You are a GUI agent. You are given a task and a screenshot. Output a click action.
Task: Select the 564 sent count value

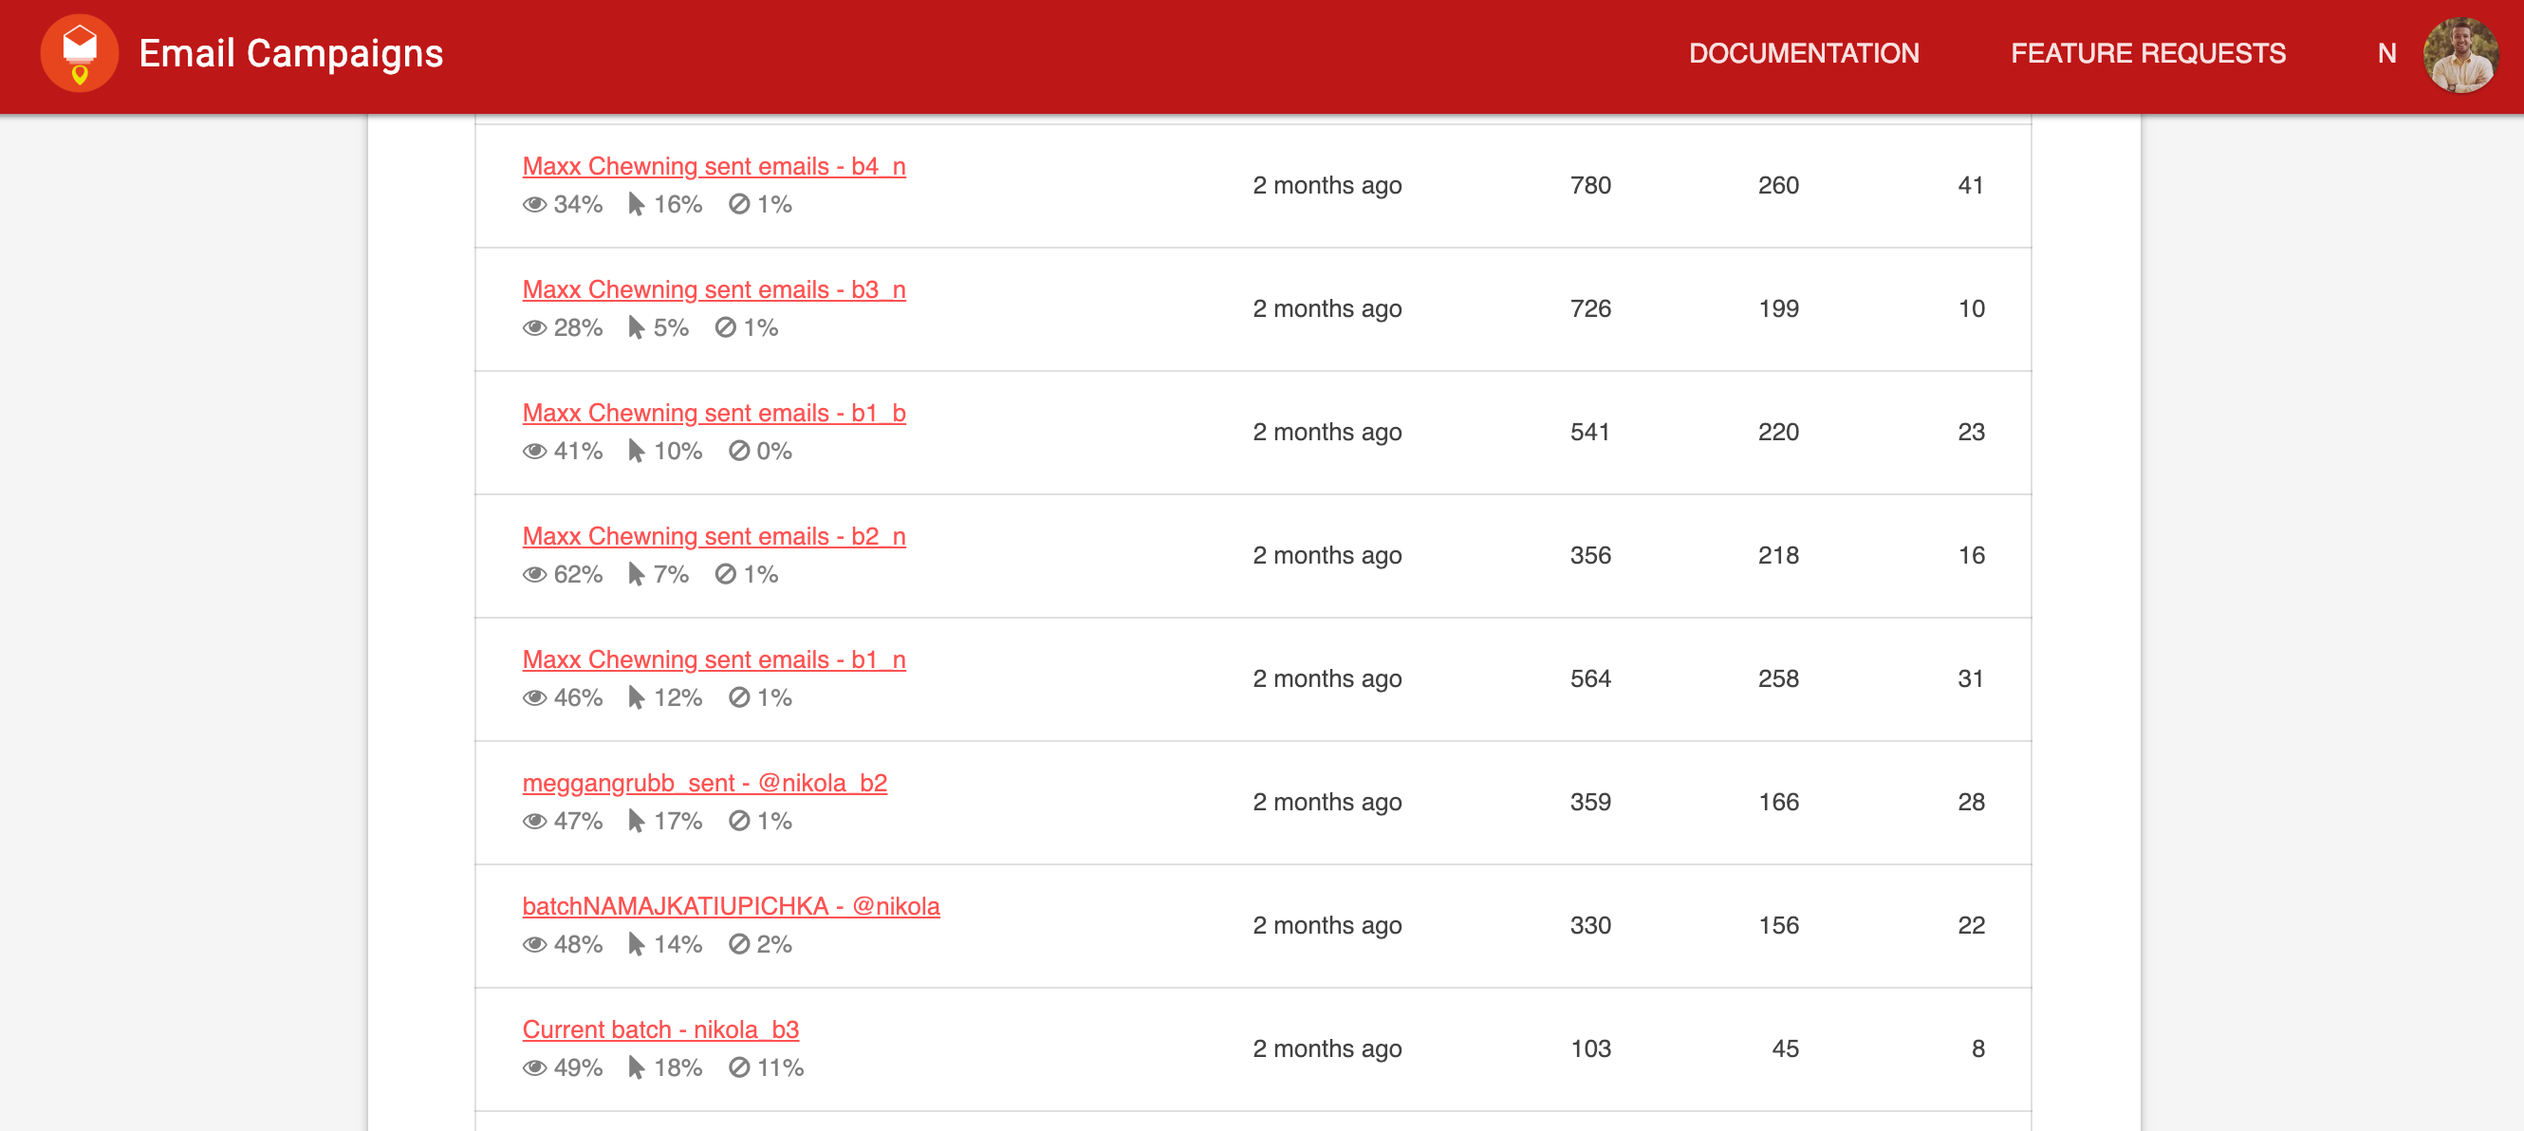[1590, 680]
